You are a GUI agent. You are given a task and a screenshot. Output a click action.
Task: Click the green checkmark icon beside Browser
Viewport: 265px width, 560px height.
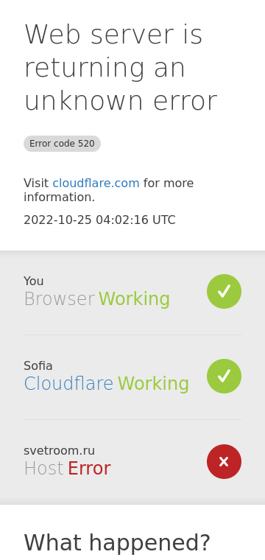224,292
